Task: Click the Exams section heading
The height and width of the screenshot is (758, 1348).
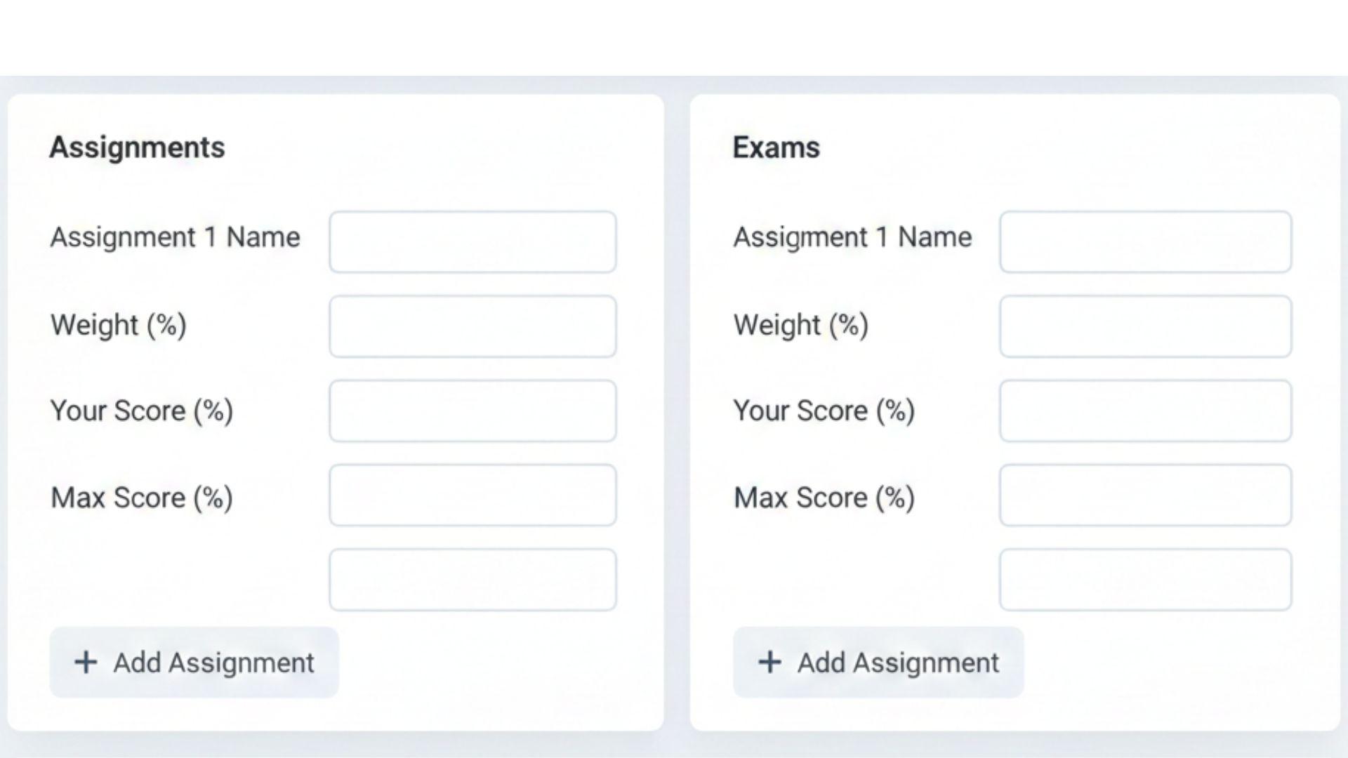Action: click(x=776, y=147)
